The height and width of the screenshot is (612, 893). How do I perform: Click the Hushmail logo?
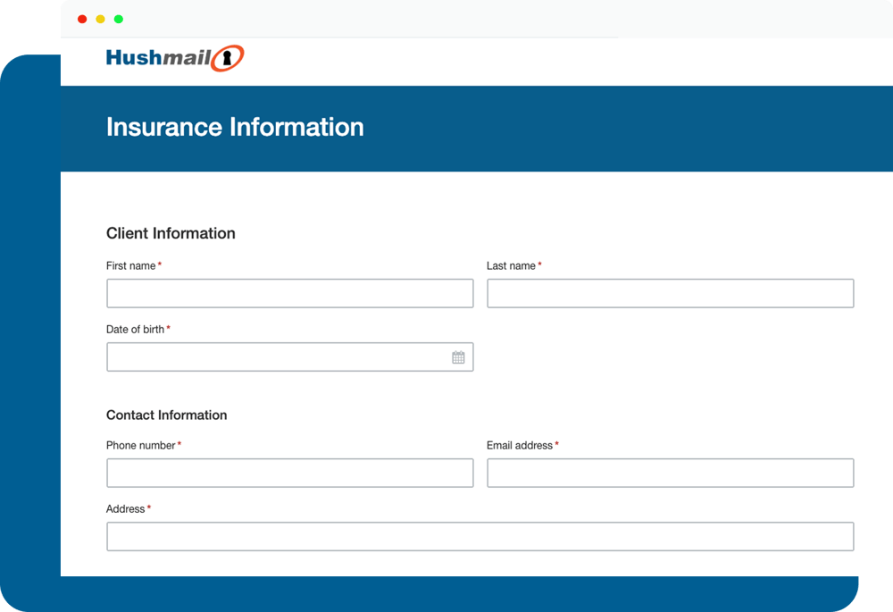point(174,56)
